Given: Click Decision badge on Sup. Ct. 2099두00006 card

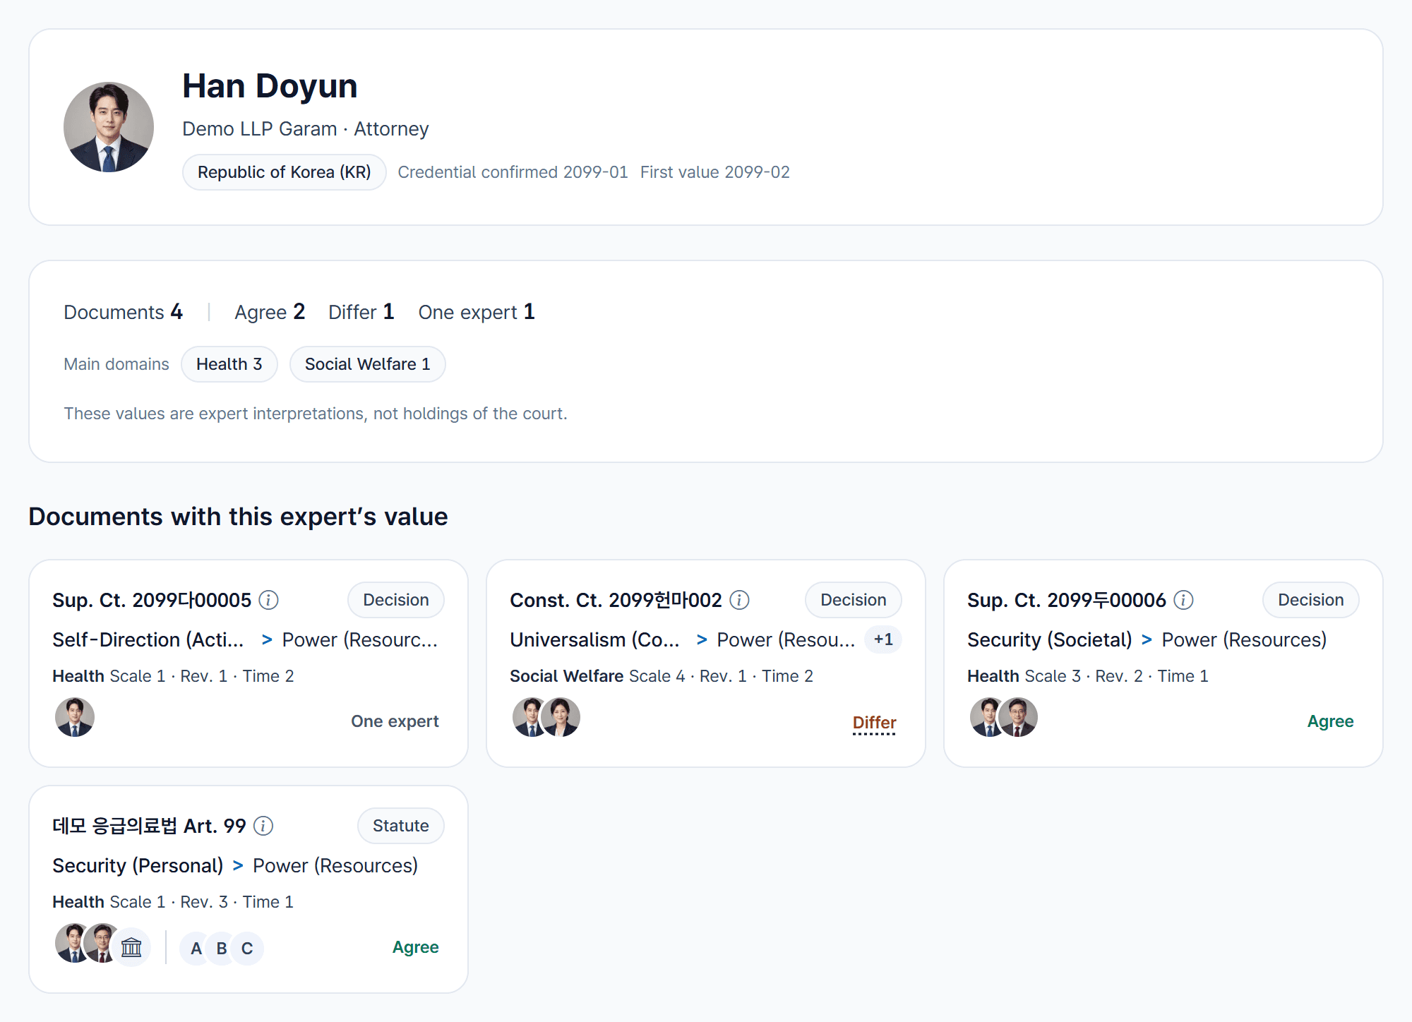Looking at the screenshot, I should 1311,600.
